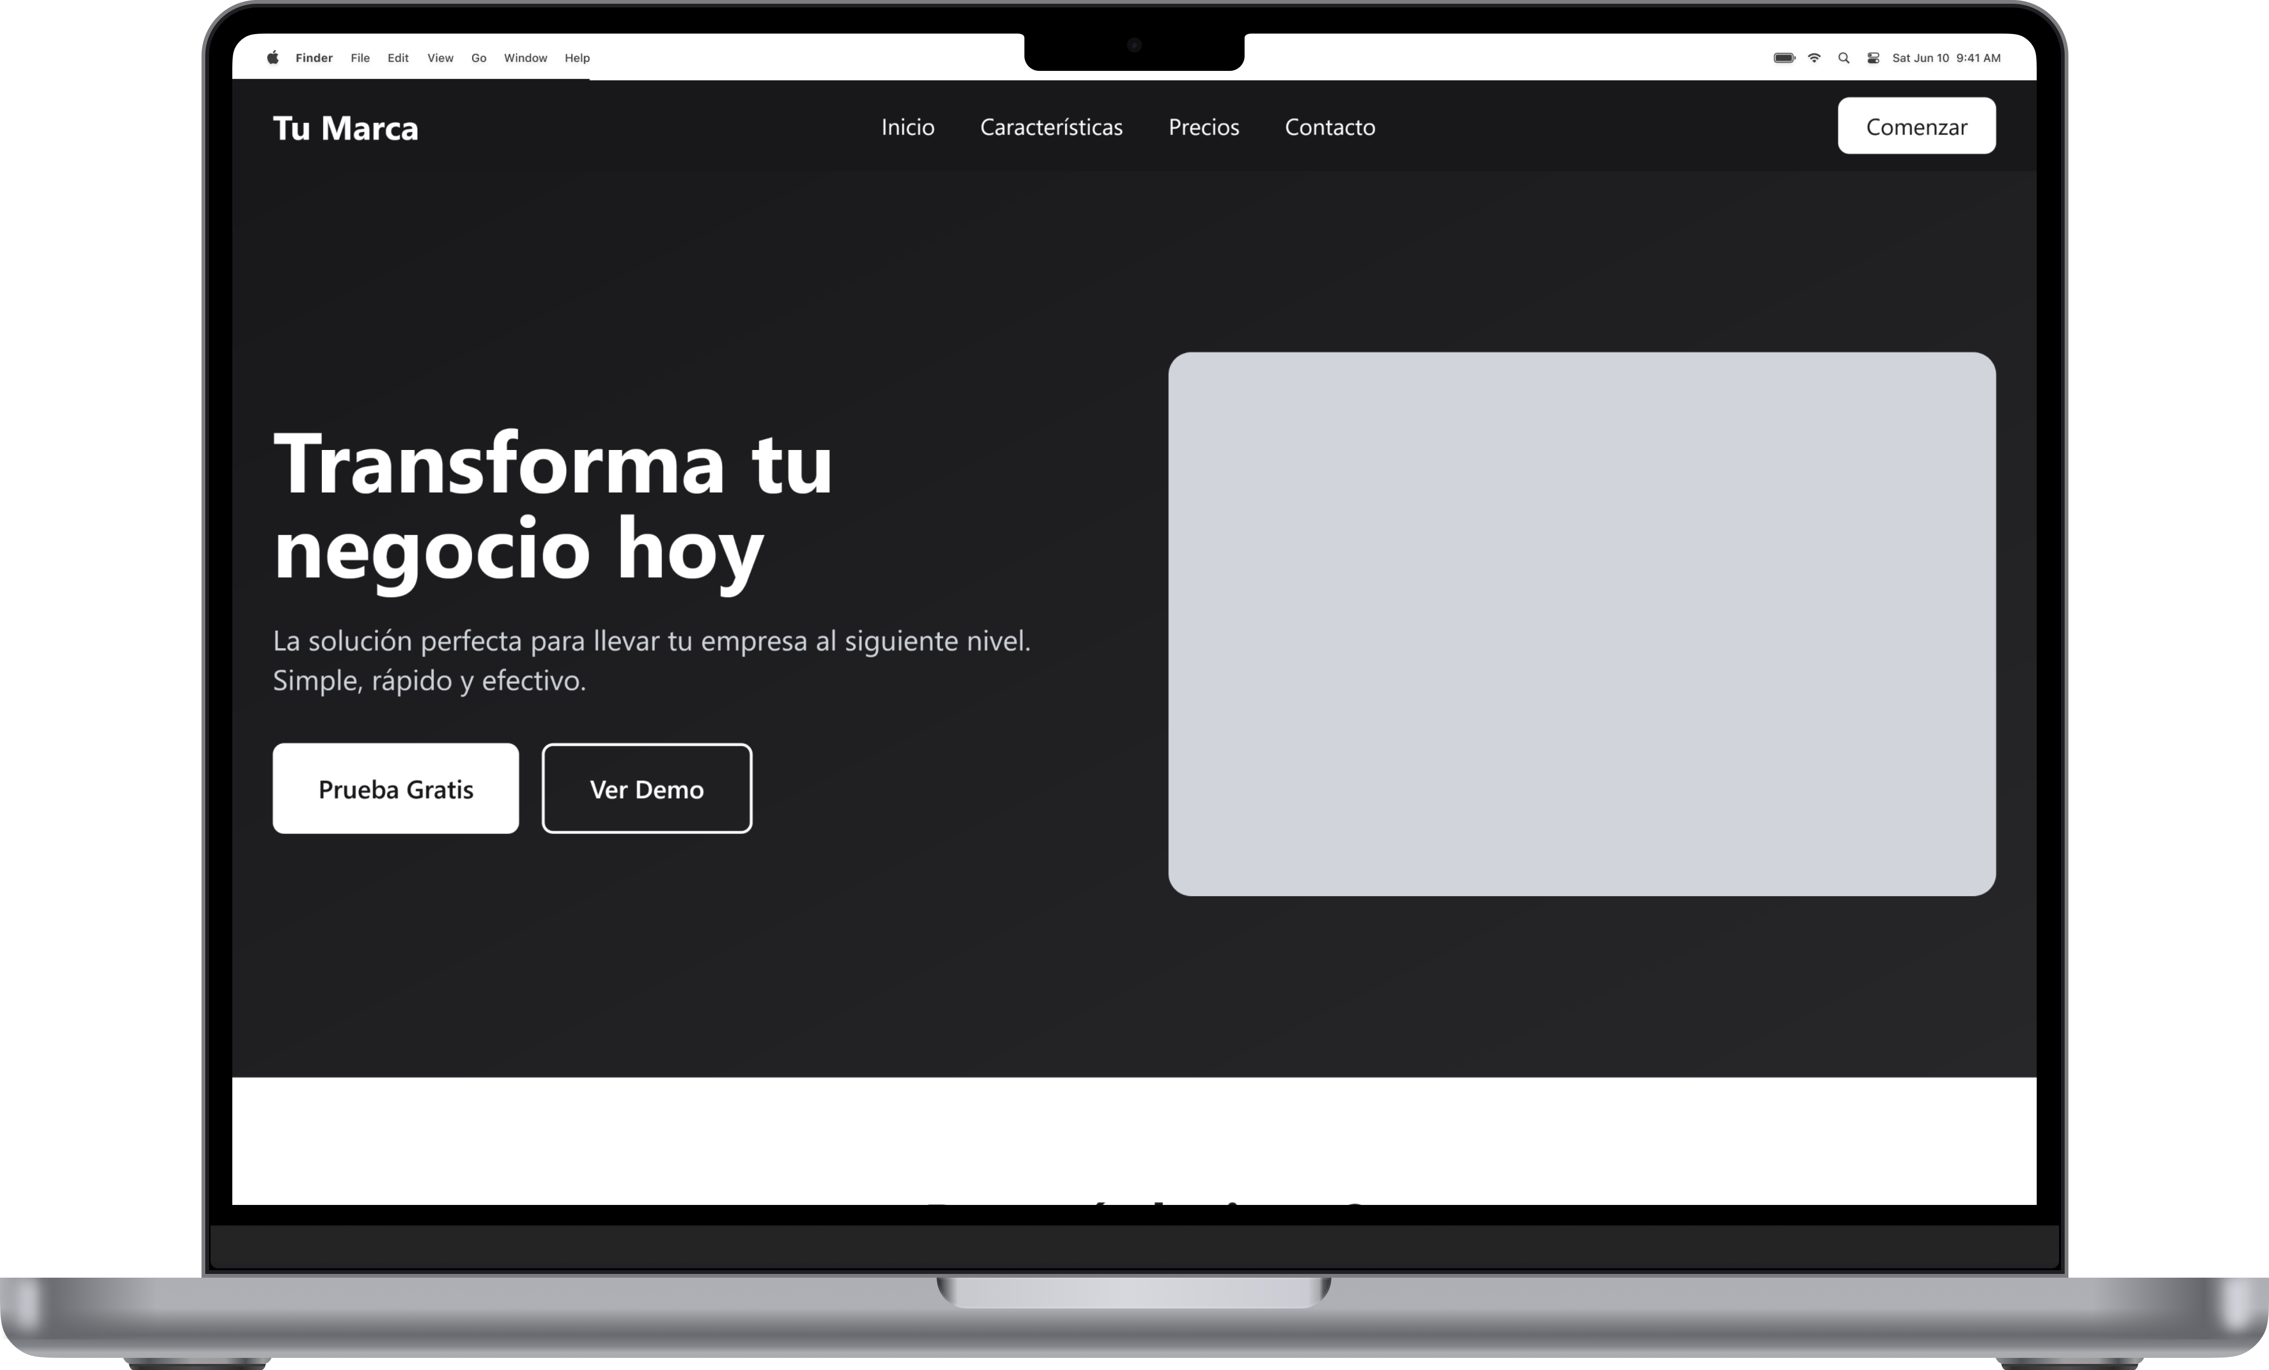Click the Tu Marca brand logo

(345, 128)
